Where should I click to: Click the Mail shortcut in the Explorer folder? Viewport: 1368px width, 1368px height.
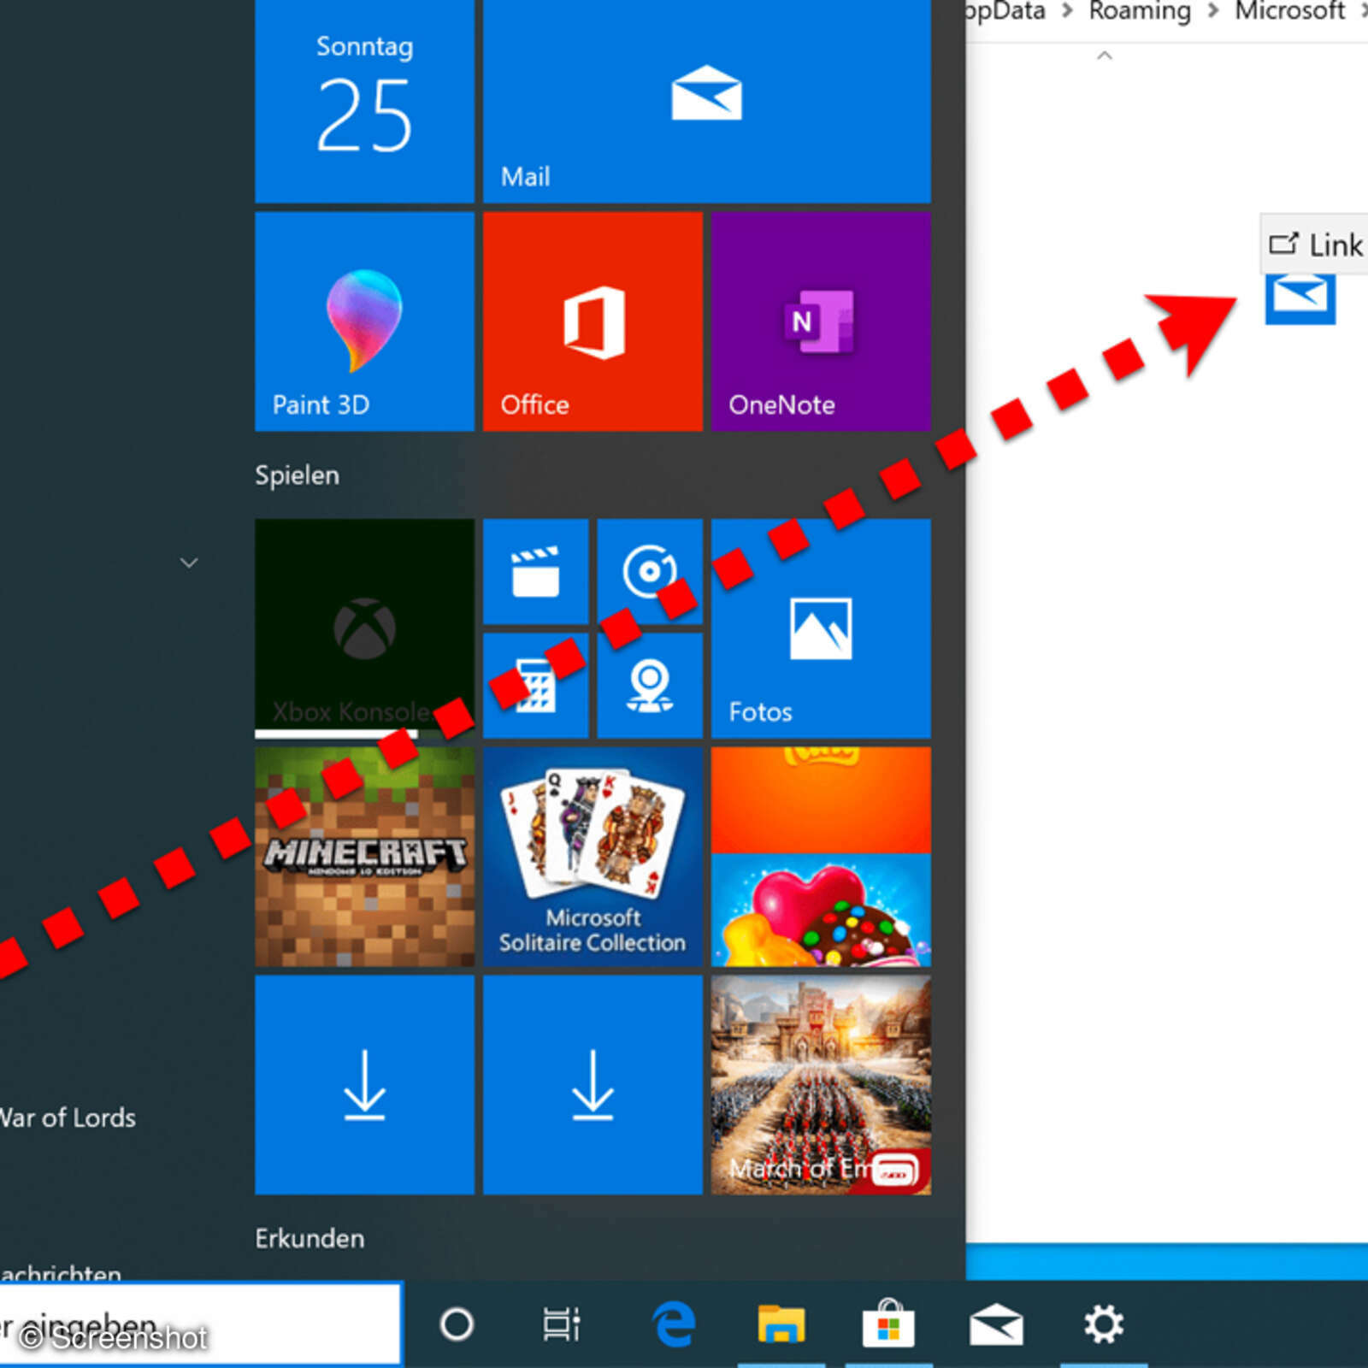click(1300, 299)
